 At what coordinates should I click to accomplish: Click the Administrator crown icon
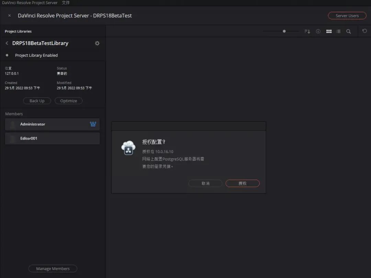pos(93,124)
